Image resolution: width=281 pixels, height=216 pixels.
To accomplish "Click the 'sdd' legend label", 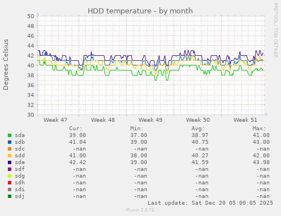I will 20,156.
